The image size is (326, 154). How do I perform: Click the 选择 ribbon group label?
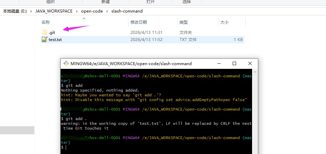[x=186, y=2]
